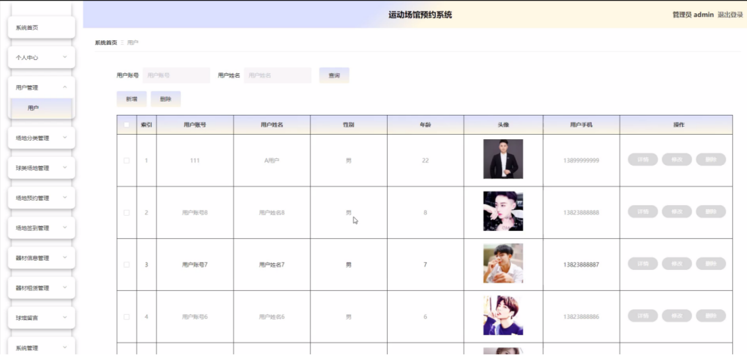
Task: Click 删除 for user 111
Action: [x=711, y=160]
